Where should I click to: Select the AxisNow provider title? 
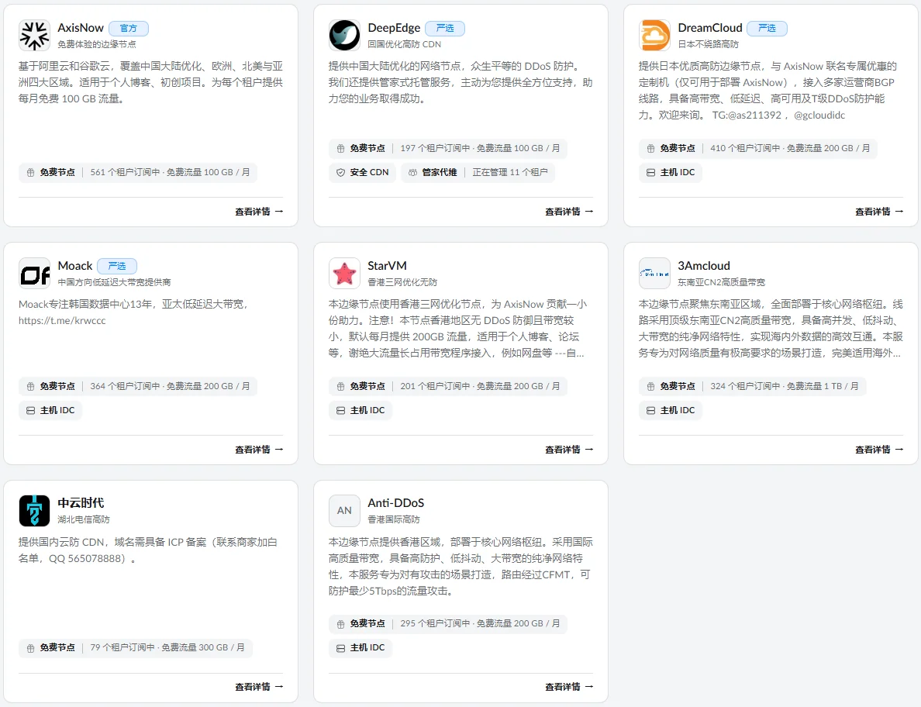[81, 28]
